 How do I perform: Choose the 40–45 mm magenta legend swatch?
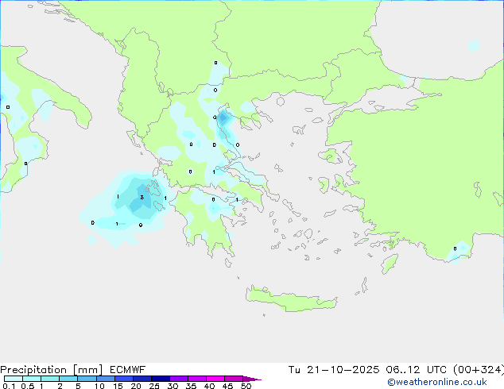215,379
